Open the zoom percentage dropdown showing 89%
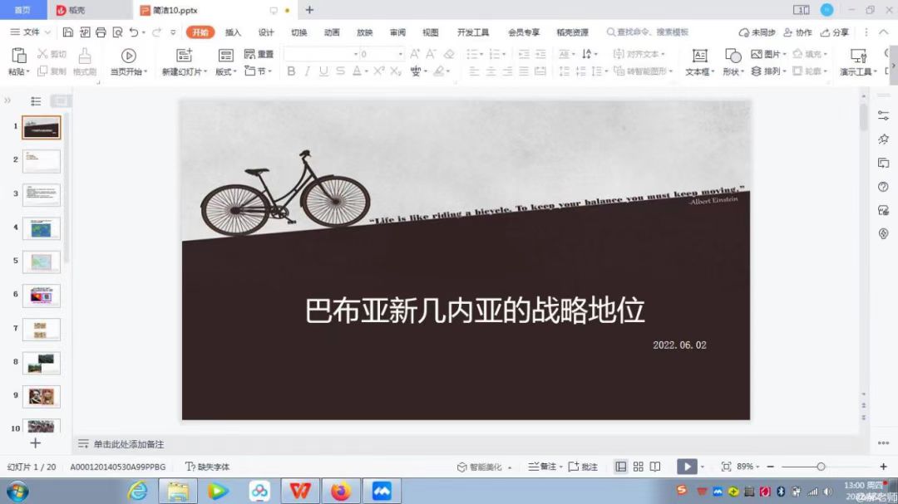Viewport: 898px width, 504px height. point(747,466)
